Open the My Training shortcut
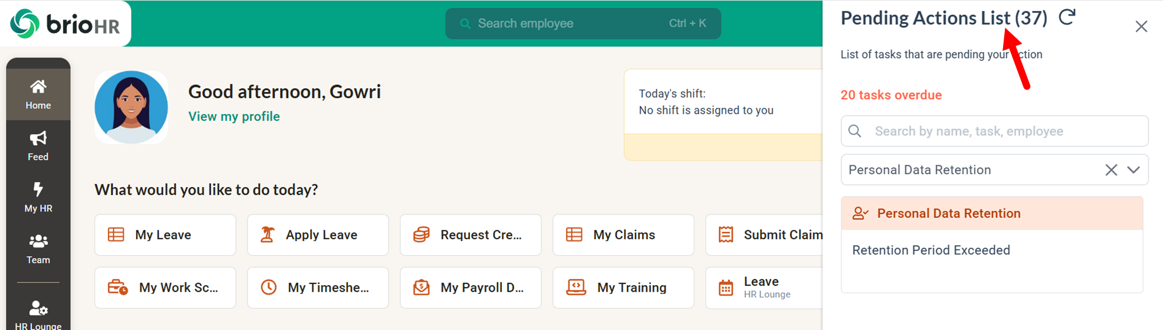 tap(623, 288)
